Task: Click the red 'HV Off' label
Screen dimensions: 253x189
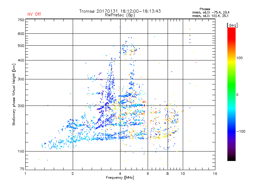Action: pyautogui.click(x=34, y=14)
